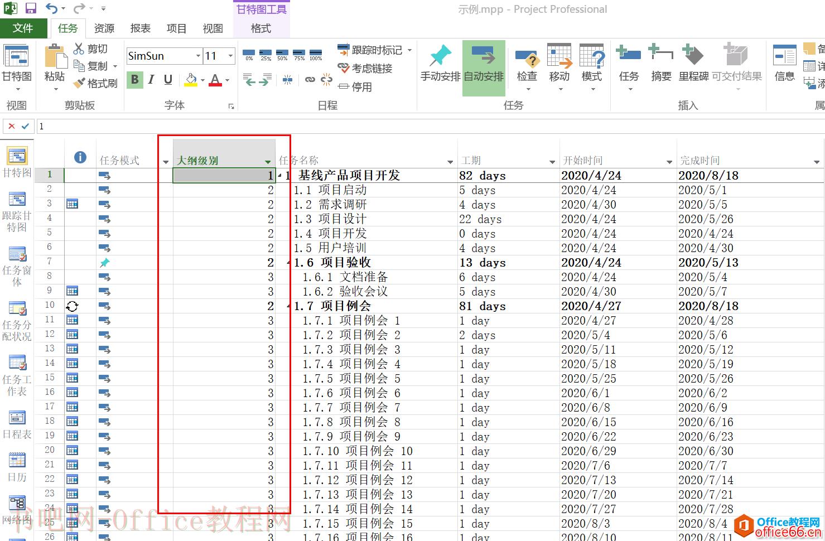
Task: Click the 22 days duration cell
Action: 508,219
